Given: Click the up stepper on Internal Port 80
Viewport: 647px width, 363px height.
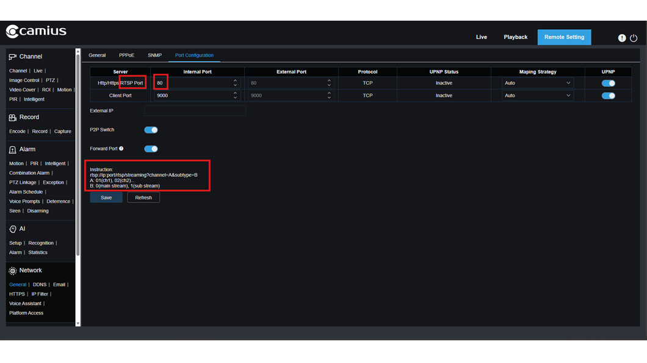Looking at the screenshot, I should coord(235,80).
